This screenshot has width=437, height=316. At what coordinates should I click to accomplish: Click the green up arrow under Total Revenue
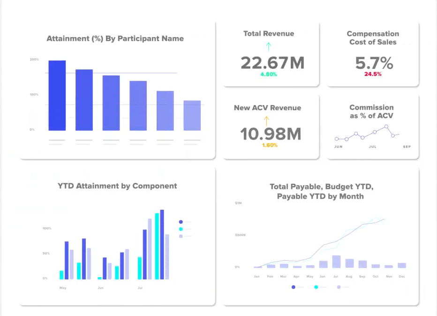coord(268,46)
